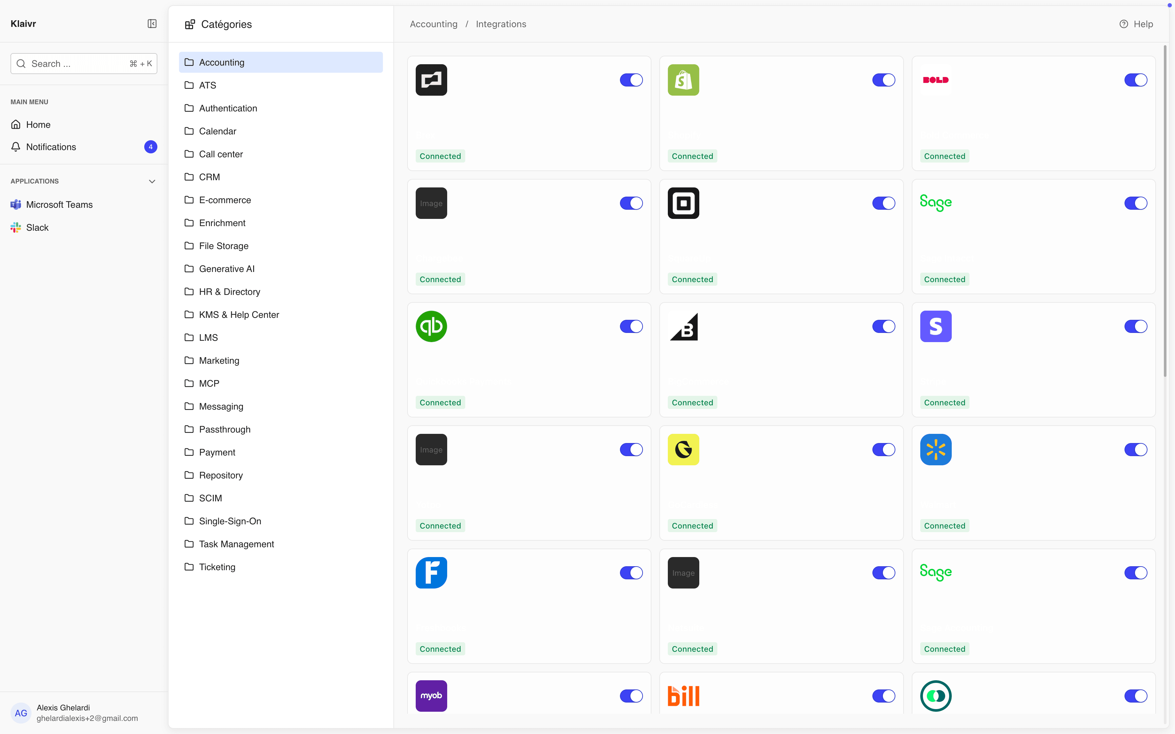The height and width of the screenshot is (734, 1175).
Task: Select the Accounting category
Action: pos(281,62)
